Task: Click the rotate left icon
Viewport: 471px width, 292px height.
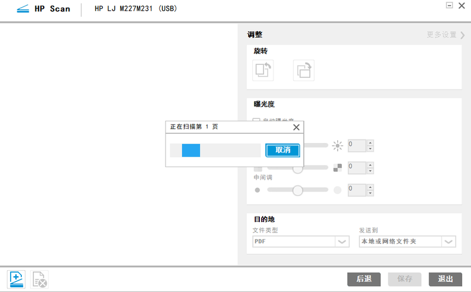Action: click(263, 71)
